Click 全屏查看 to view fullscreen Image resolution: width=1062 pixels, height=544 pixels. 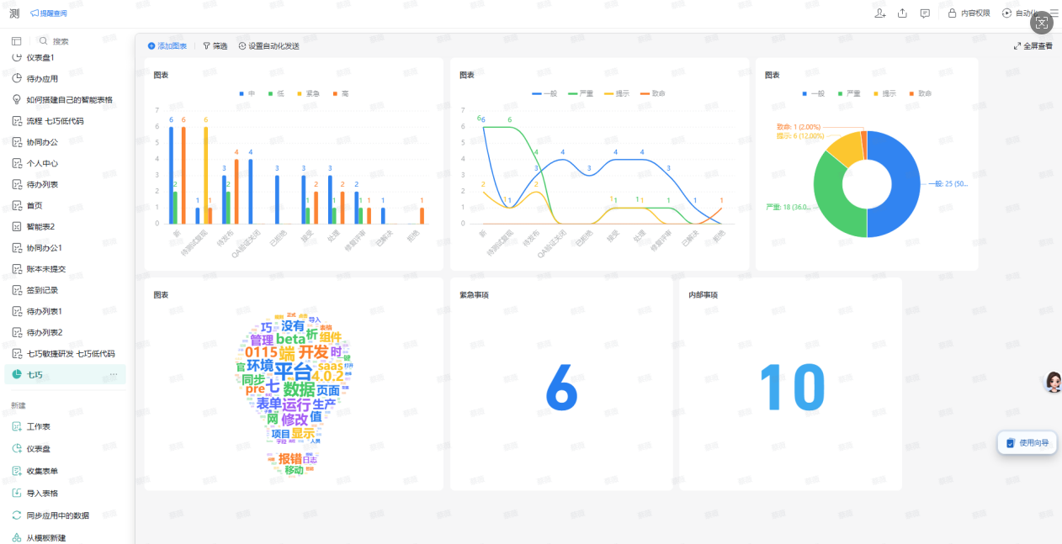[1033, 46]
